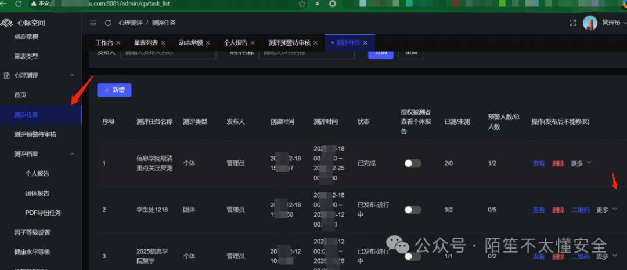Image resolution: width=627 pixels, height=270 pixels.
Task: Close the 个人报告 tab
Action: click(x=253, y=43)
